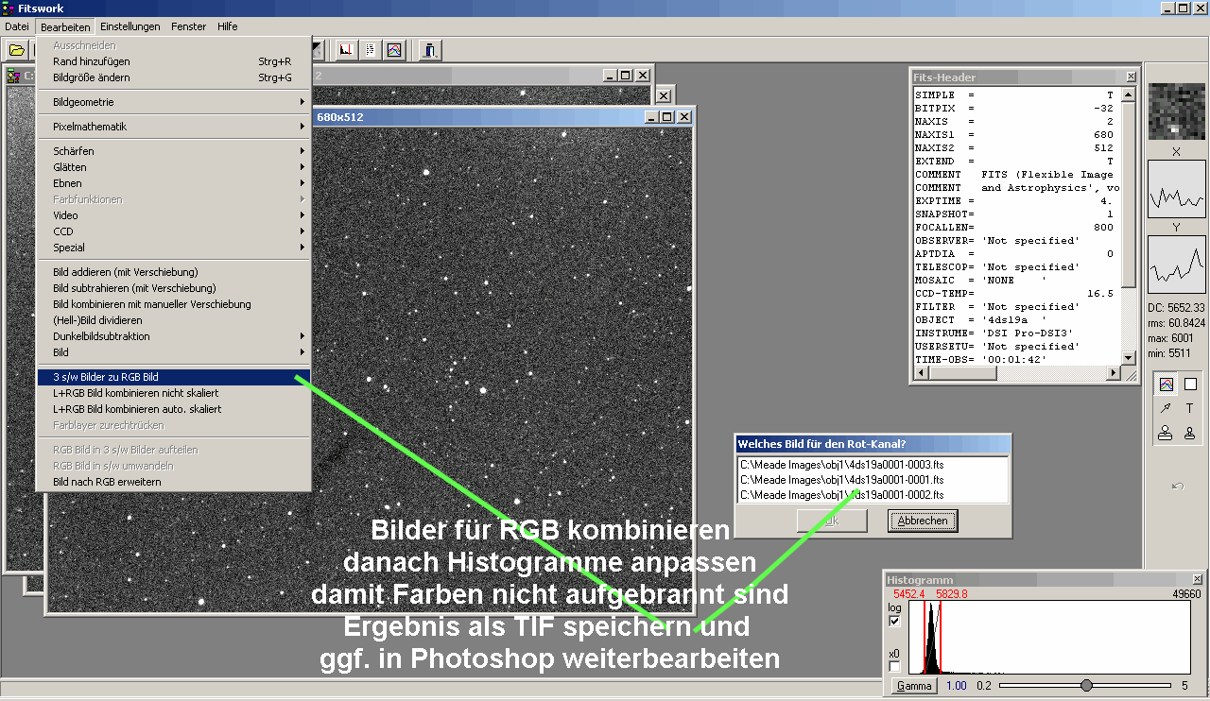Screen dimensions: 1210x701
Task: Click the RGB curves toolbar icon
Action: point(394,50)
